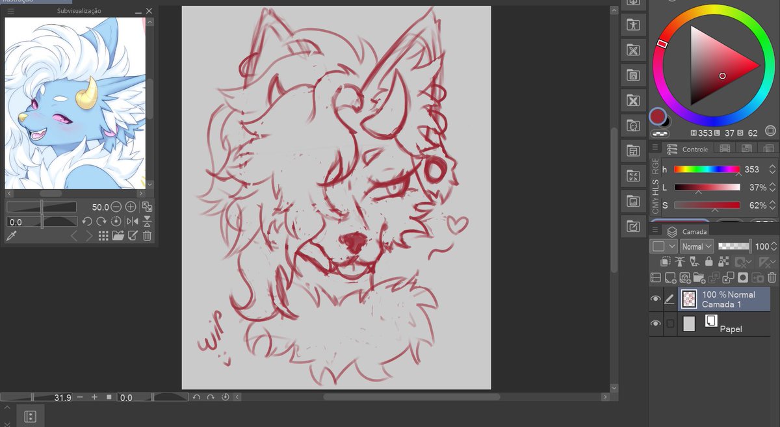
Task: Switch to the HLS color mode tab
Action: coord(655,188)
